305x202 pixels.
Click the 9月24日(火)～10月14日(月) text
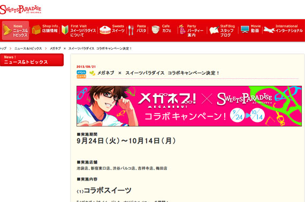click(126, 141)
